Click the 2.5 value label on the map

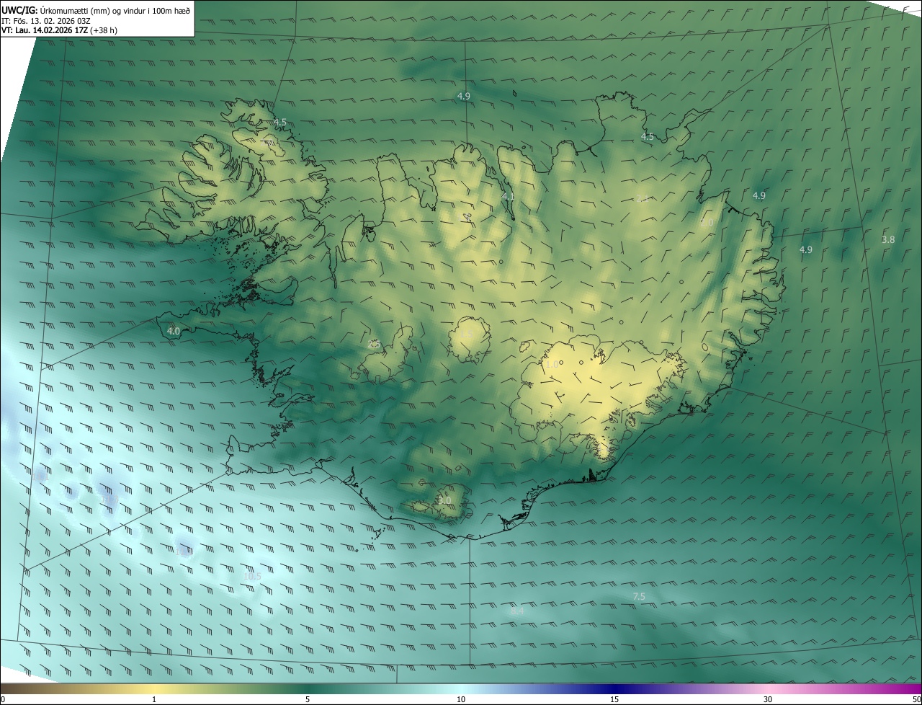374,345
